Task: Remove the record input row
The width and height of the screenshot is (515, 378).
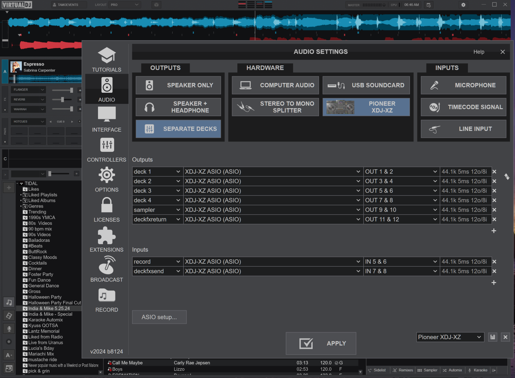Action: point(494,262)
